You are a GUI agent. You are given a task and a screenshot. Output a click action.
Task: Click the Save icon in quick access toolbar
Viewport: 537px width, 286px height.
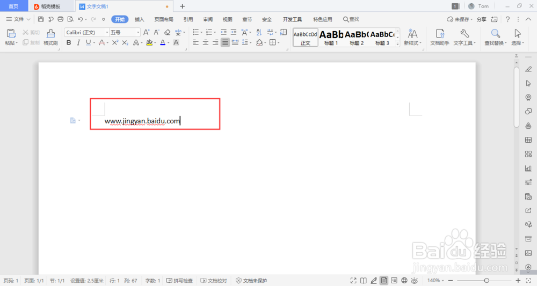click(x=41, y=19)
